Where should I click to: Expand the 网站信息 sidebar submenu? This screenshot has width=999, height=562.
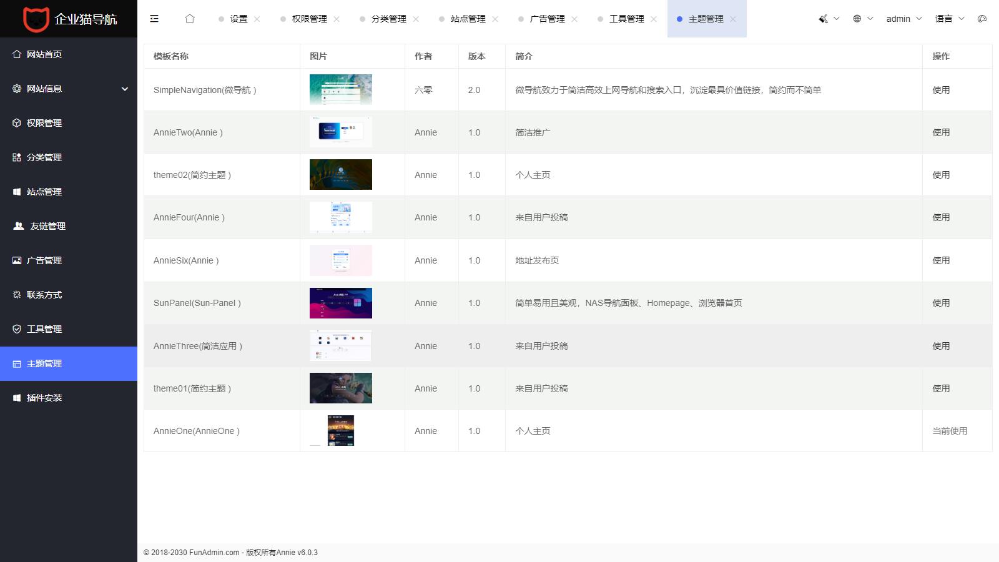[x=69, y=89]
